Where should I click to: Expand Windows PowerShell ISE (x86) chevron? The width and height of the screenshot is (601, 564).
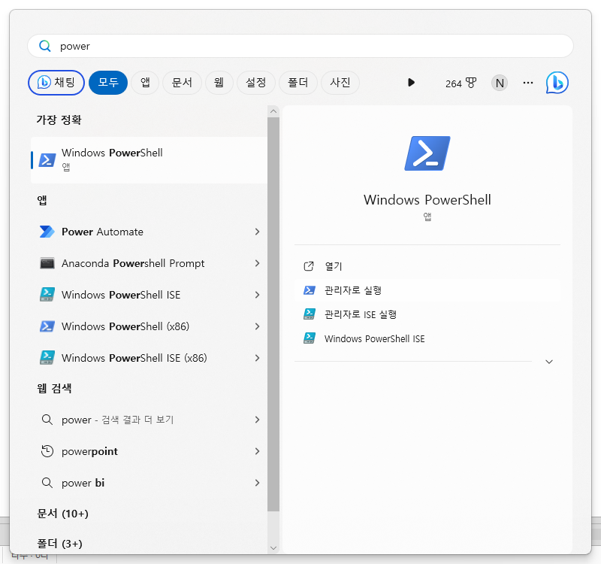point(257,358)
